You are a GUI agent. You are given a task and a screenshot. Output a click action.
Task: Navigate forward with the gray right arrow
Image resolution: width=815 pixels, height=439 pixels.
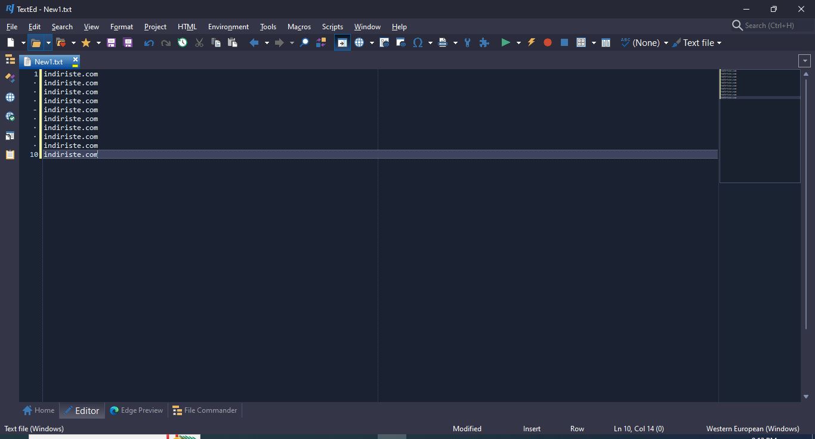click(x=279, y=42)
